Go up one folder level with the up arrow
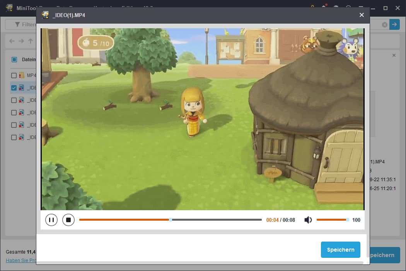 point(31,41)
